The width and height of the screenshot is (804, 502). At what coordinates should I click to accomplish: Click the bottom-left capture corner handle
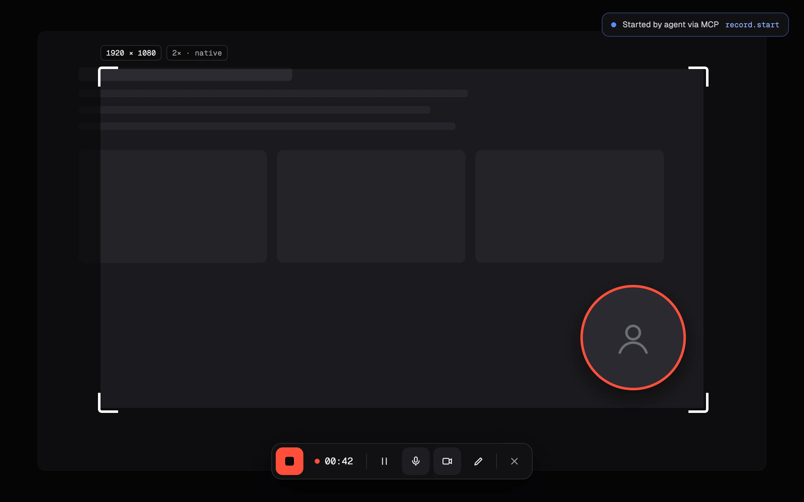click(x=108, y=403)
